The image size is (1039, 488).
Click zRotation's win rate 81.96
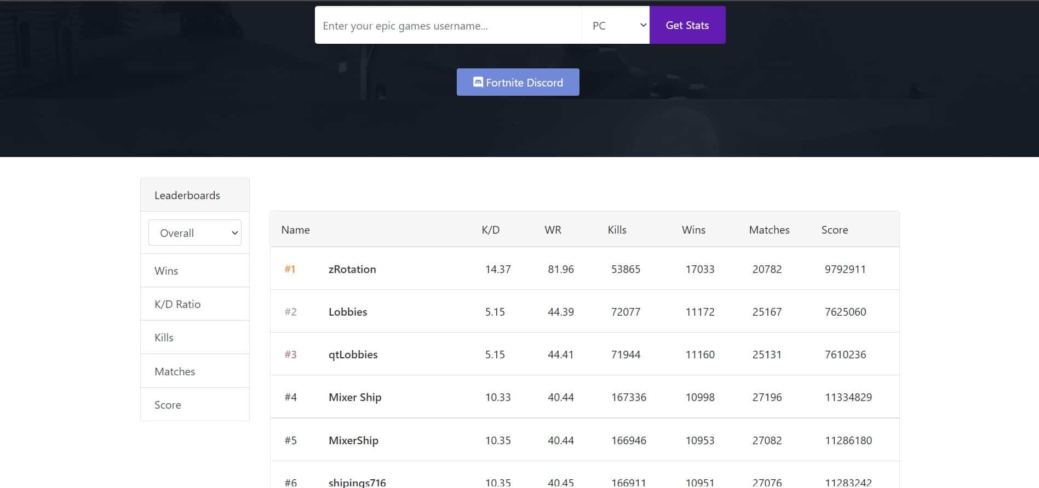[561, 269]
